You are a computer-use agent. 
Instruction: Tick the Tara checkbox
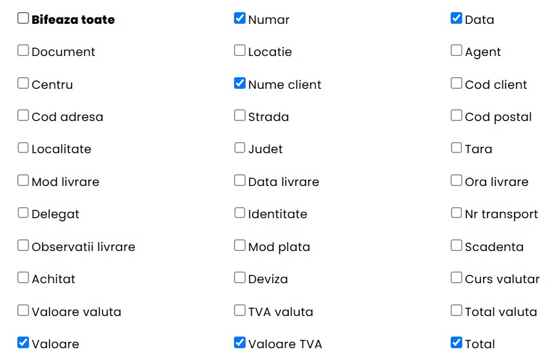coord(457,148)
